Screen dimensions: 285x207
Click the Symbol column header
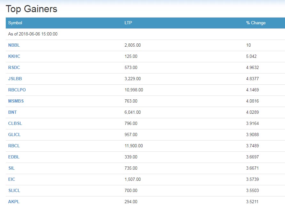tap(15, 23)
